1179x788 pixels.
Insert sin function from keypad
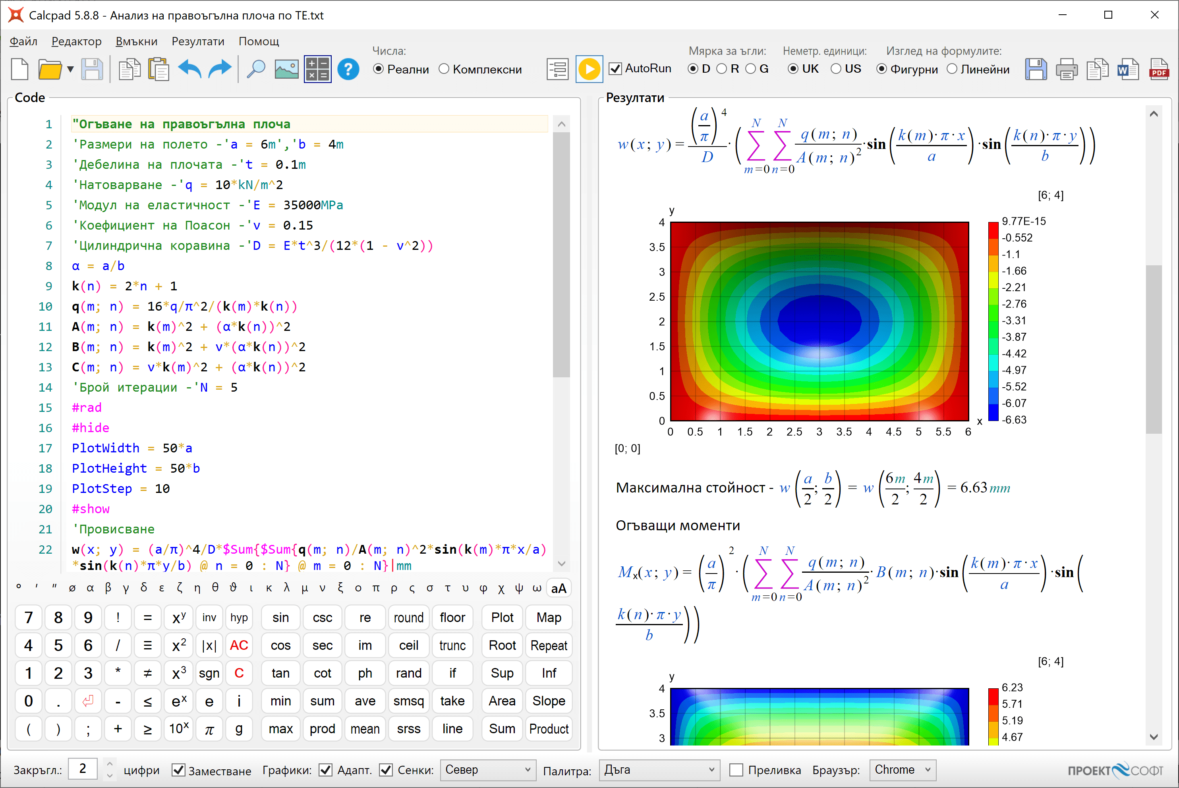click(280, 618)
